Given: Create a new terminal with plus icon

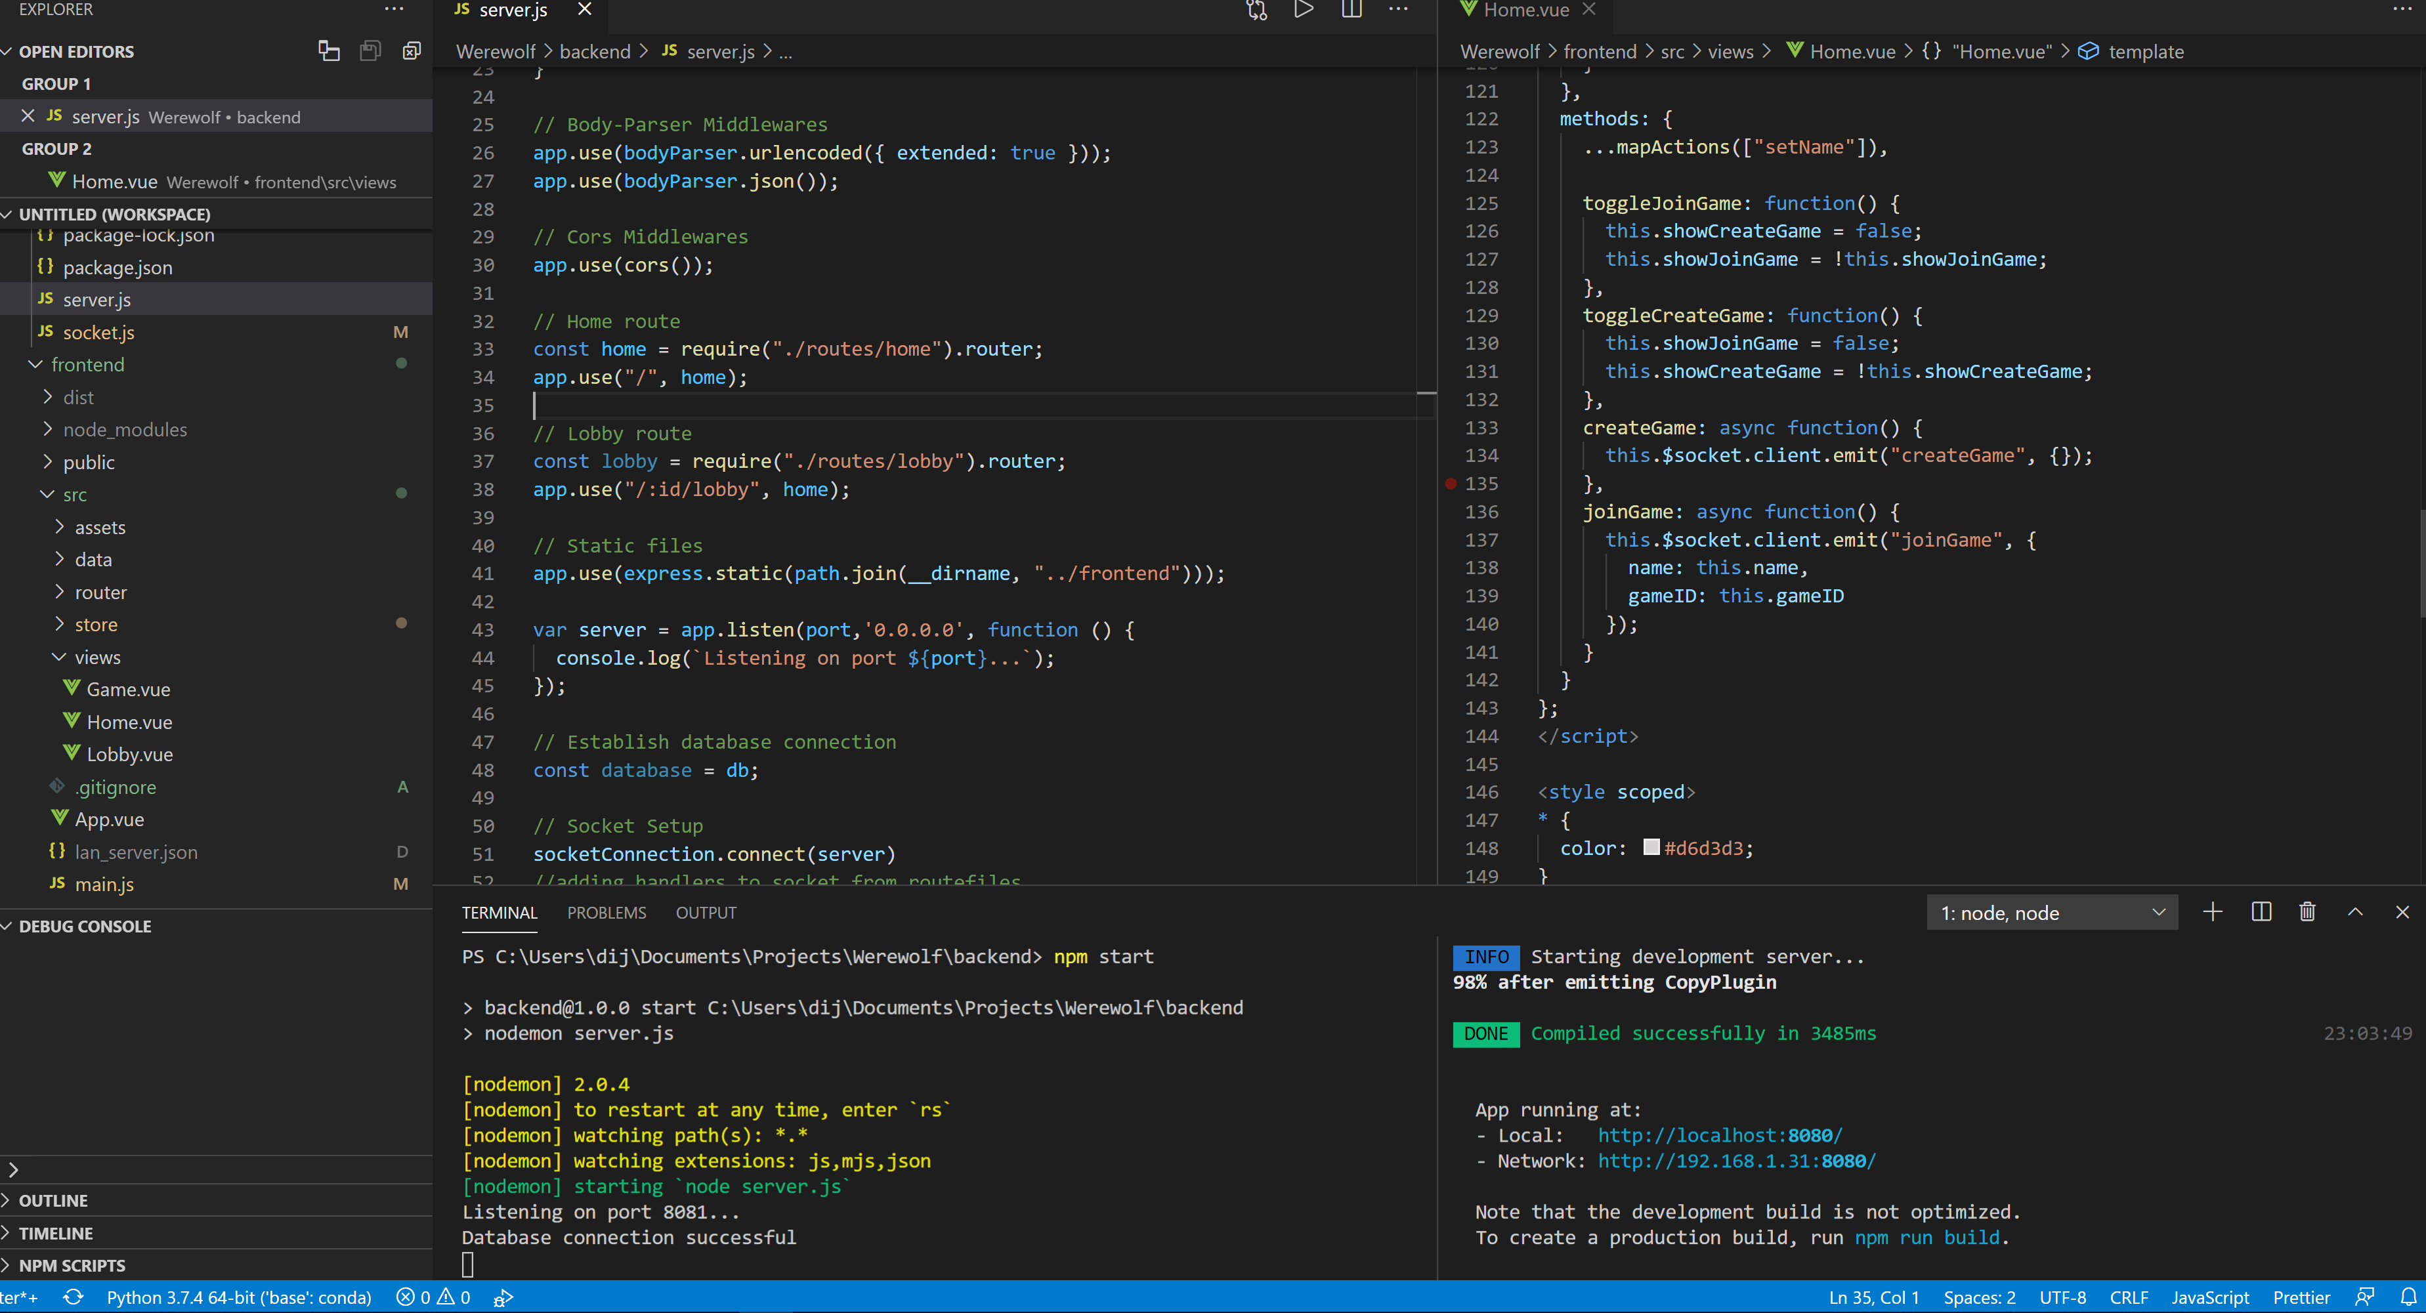Looking at the screenshot, I should pyautogui.click(x=2213, y=912).
